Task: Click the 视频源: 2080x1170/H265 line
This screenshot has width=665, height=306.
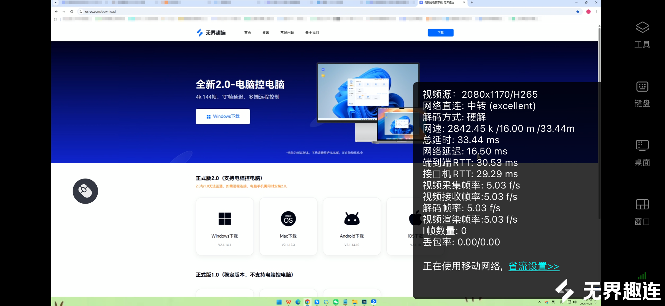Action: click(480, 94)
